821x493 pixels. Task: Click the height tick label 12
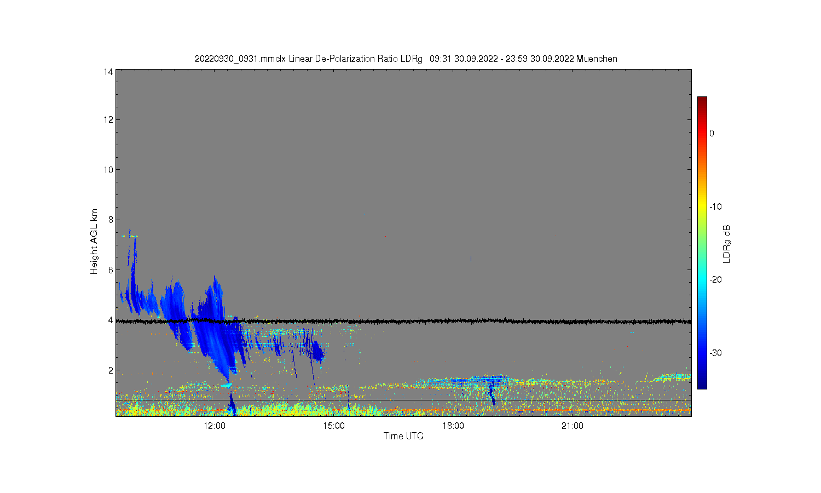pos(108,119)
